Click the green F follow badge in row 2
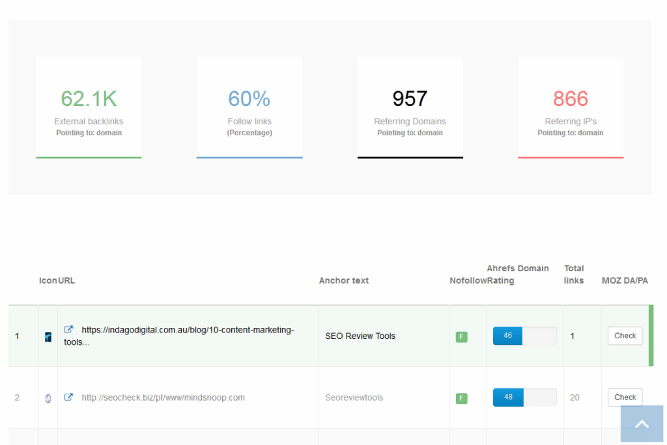Screen dimensions: 667x445 462,398
